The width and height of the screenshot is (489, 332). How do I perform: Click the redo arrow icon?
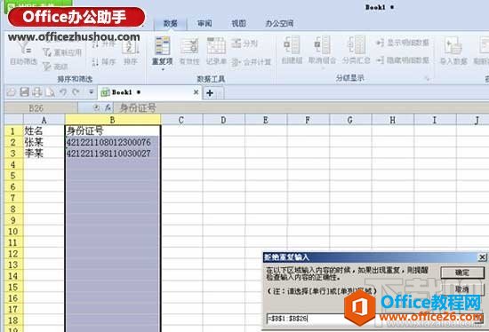pos(76,91)
